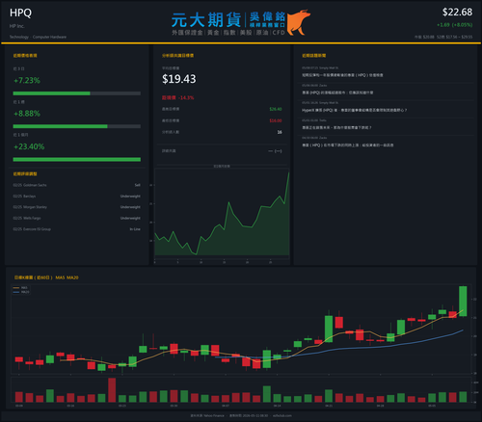The width and height of the screenshot is (482, 422).
Task: Click the red $16.00 low target value
Action: [x=276, y=120]
